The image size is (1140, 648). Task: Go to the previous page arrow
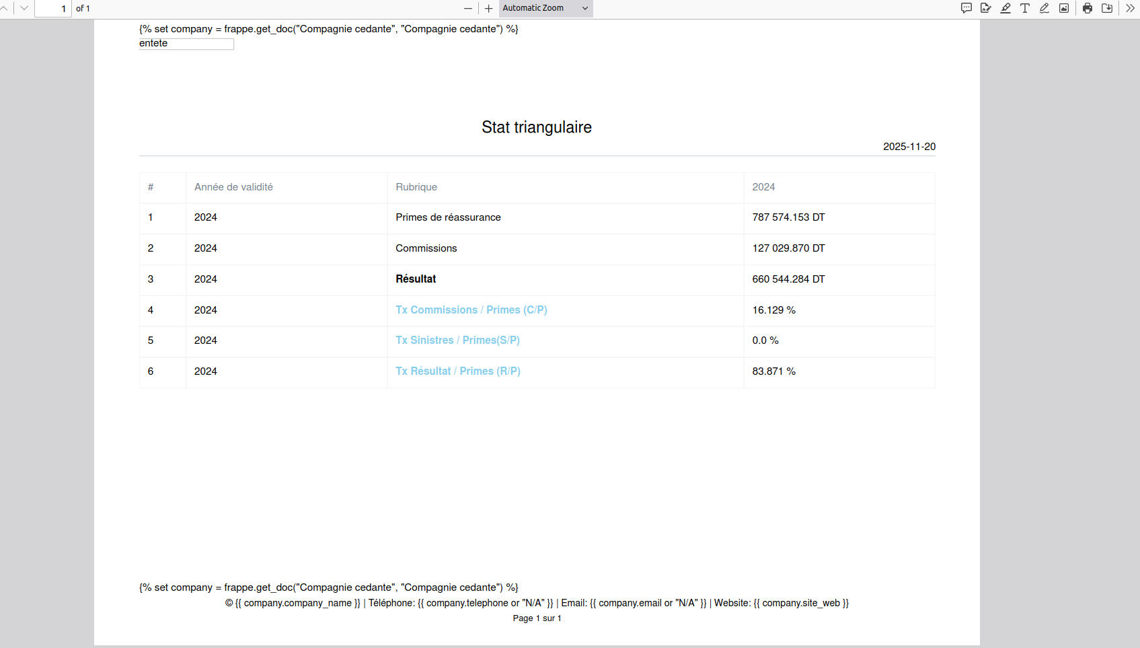(4, 8)
